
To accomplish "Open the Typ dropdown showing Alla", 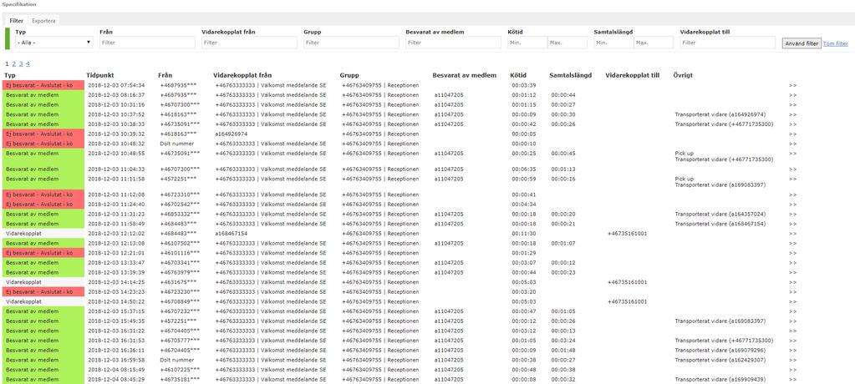I will (x=54, y=42).
